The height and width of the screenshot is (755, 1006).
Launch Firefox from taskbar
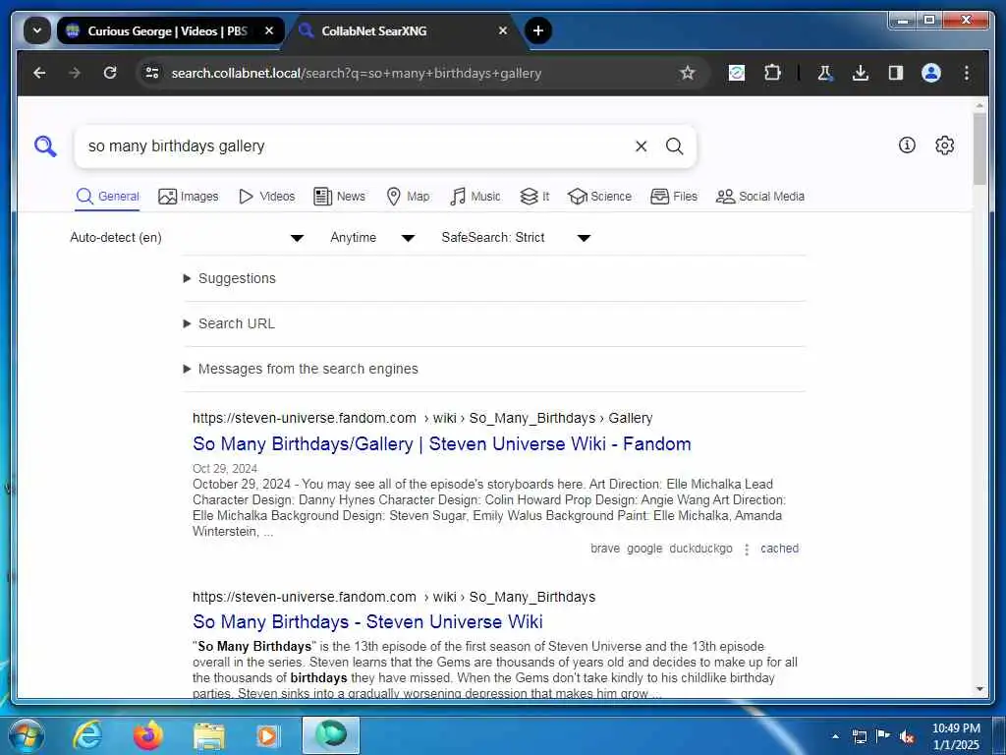pos(147,735)
